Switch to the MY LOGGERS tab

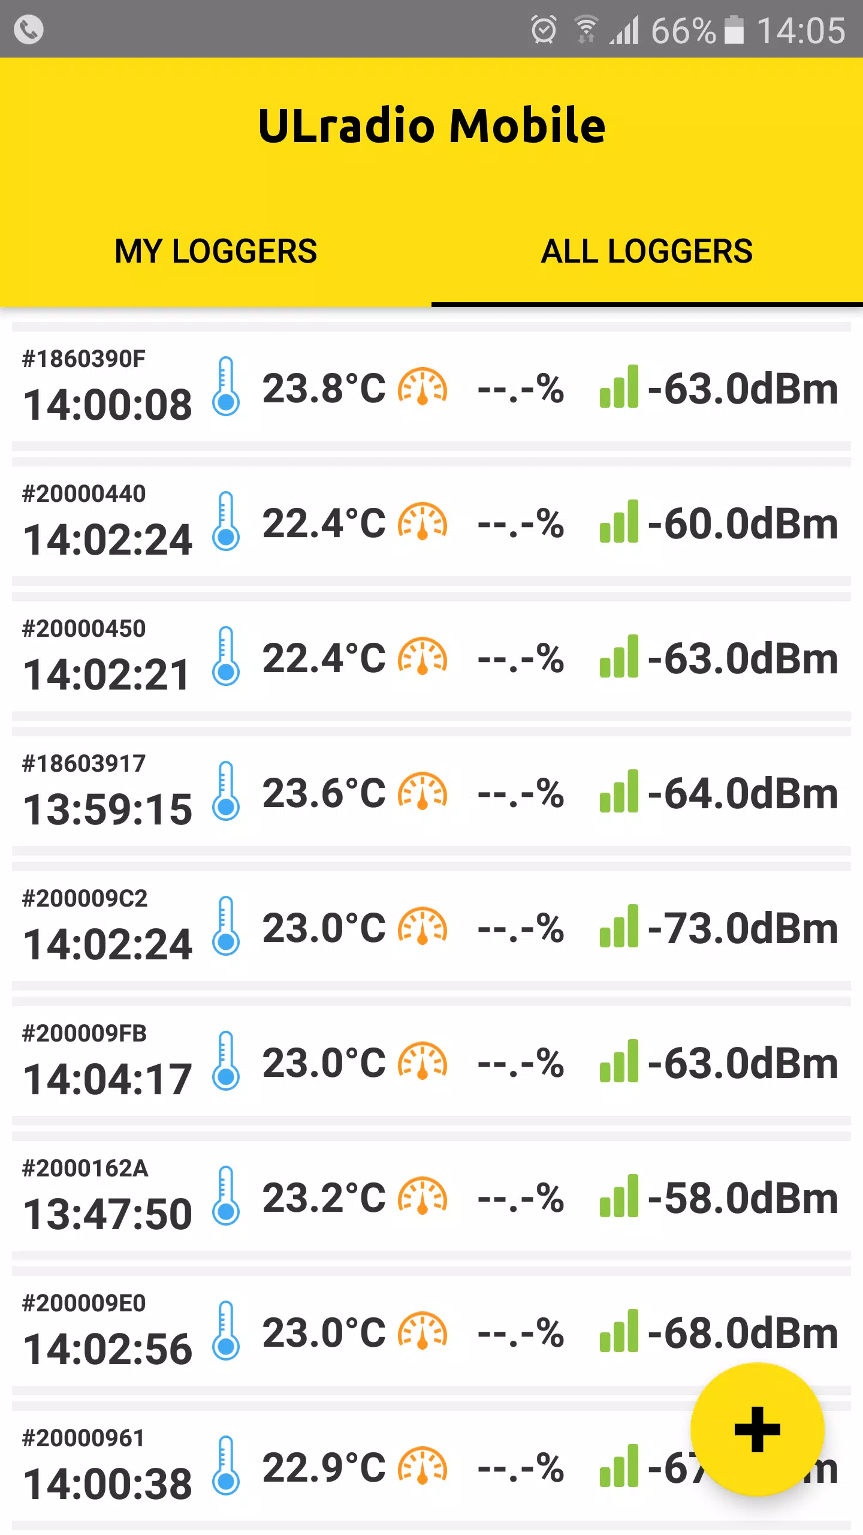(216, 251)
